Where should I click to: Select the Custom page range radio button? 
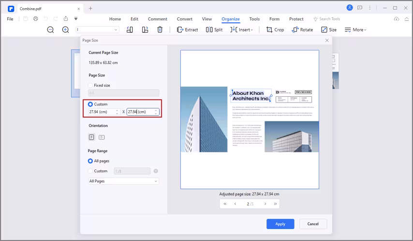point(90,171)
